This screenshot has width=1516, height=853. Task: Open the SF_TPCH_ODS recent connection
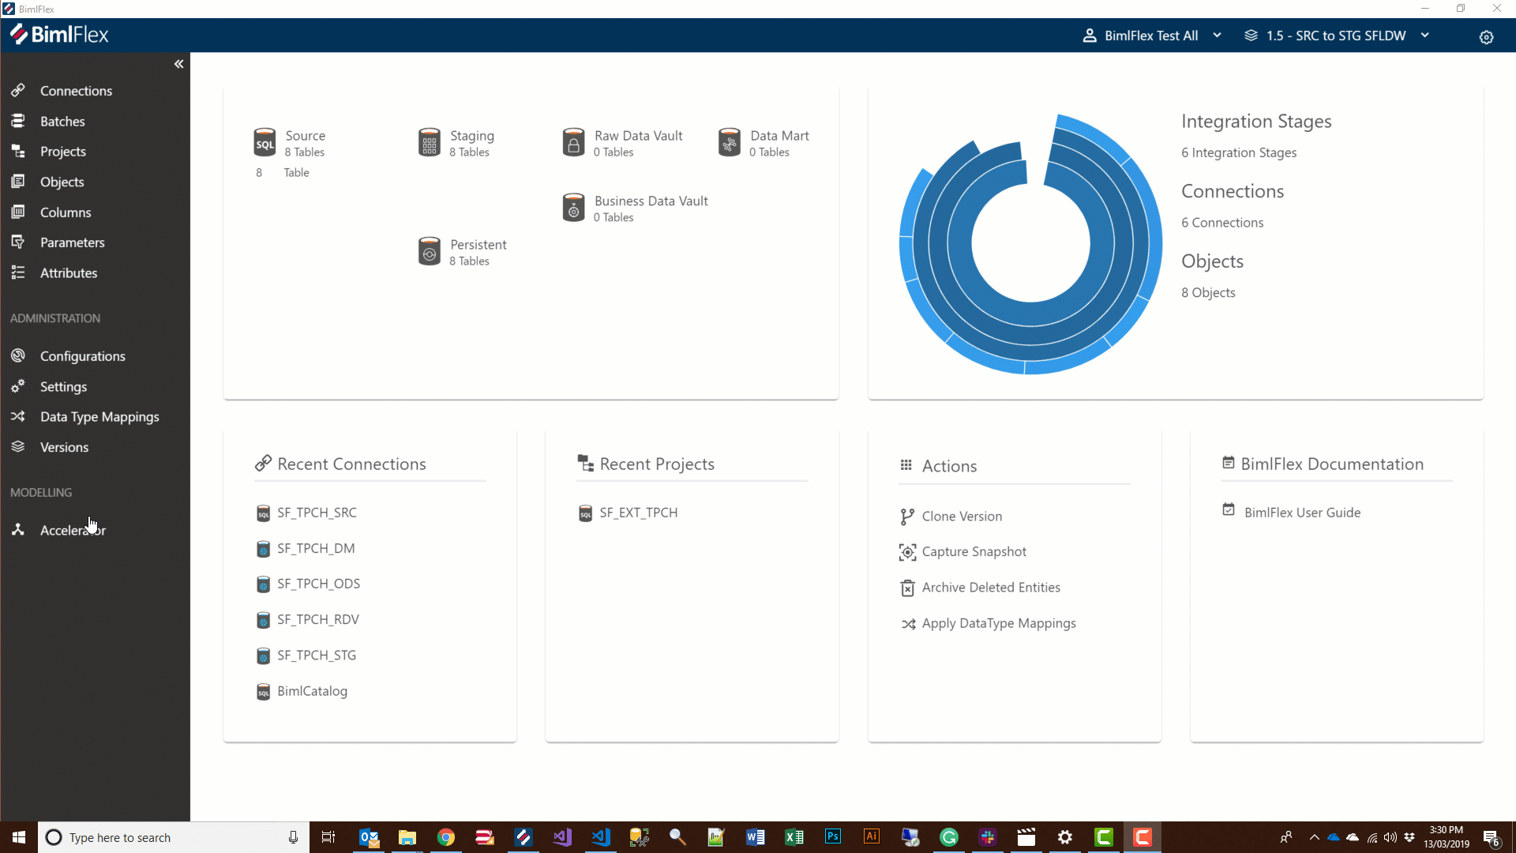[318, 584]
